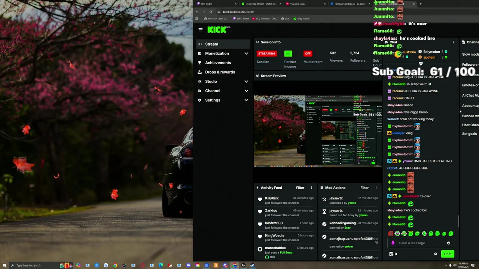Click heart icon next to Killy6ixx

[x=260, y=200]
